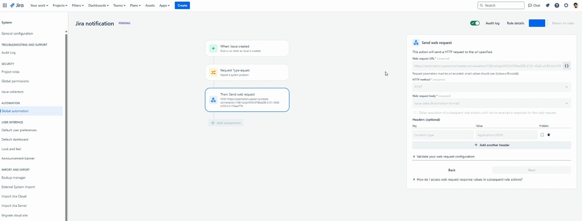This screenshot has width=582, height=221.
Task: Open the Projects menu
Action: tap(60, 5)
